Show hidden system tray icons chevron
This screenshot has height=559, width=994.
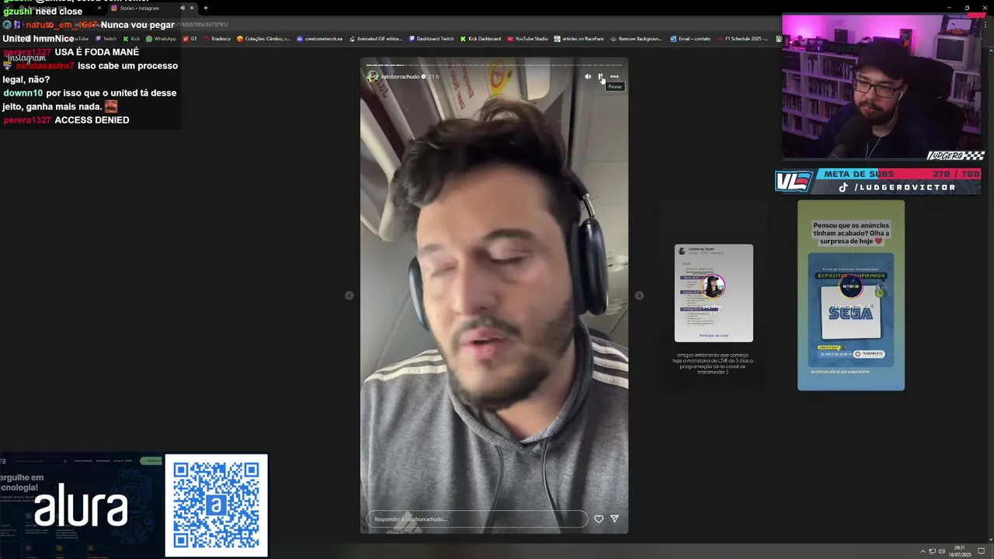point(921,551)
